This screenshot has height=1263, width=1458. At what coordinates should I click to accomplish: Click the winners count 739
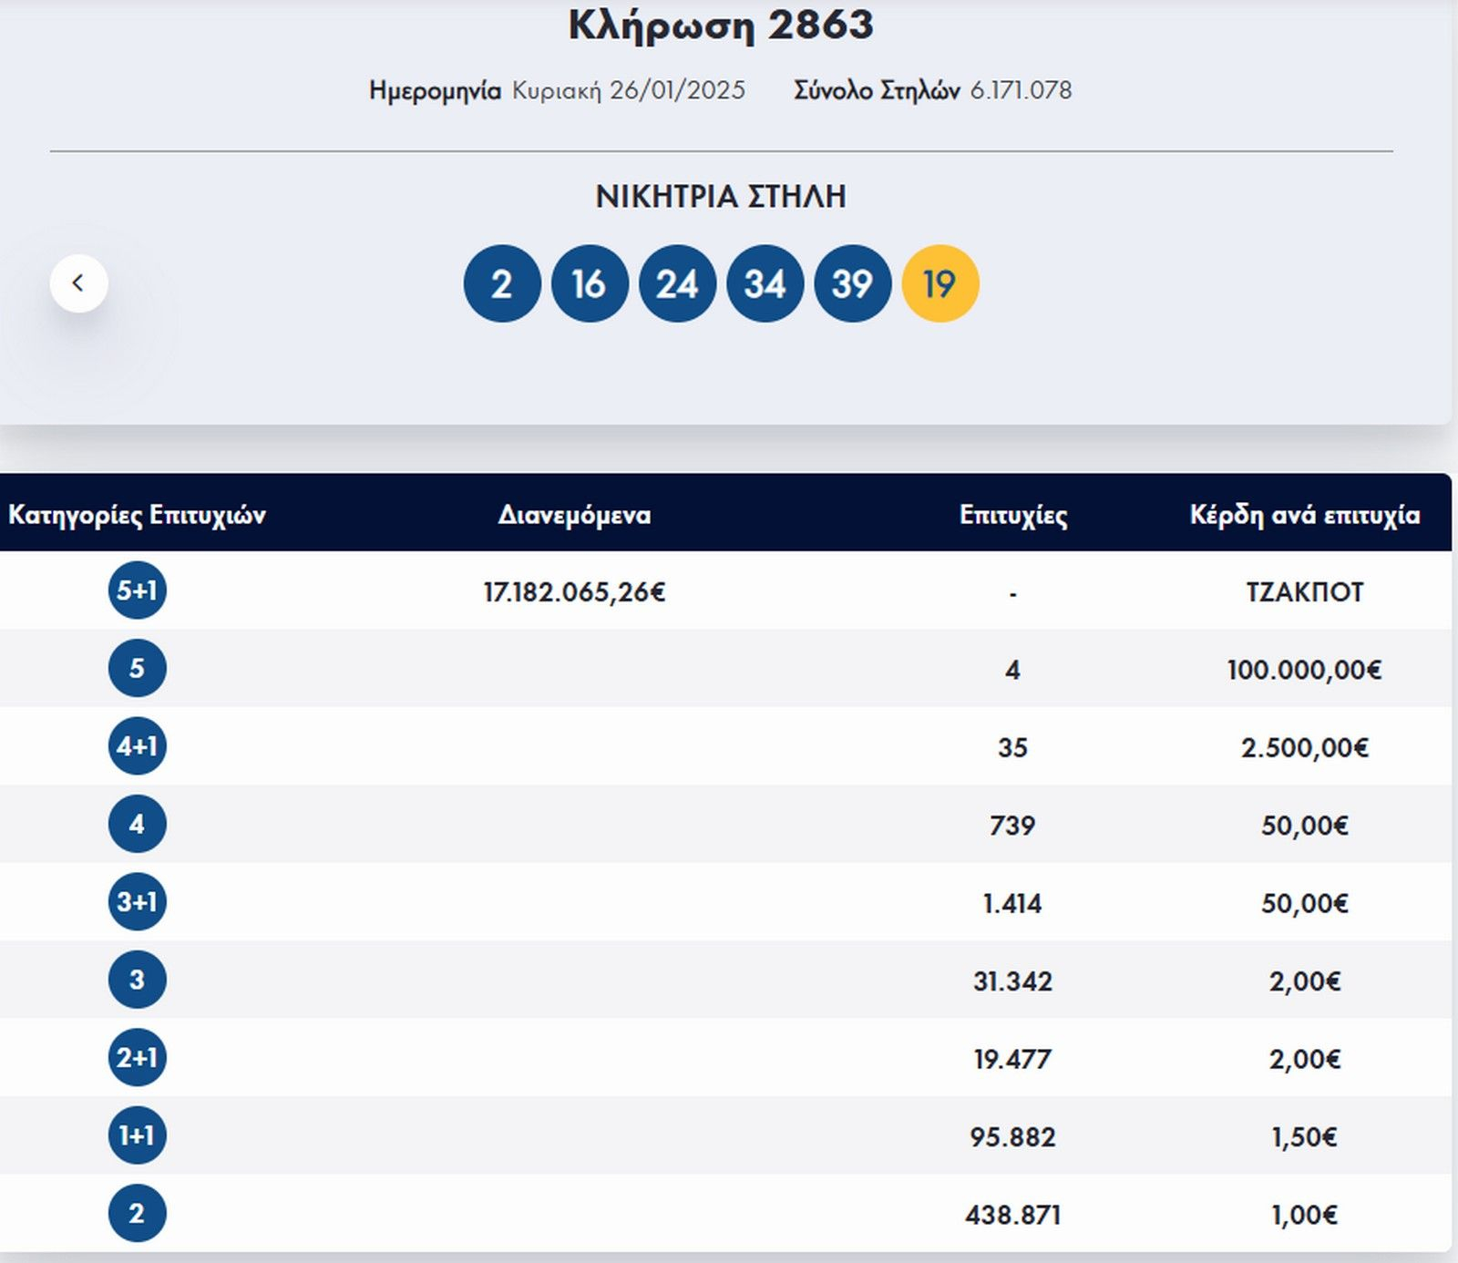click(x=1013, y=826)
